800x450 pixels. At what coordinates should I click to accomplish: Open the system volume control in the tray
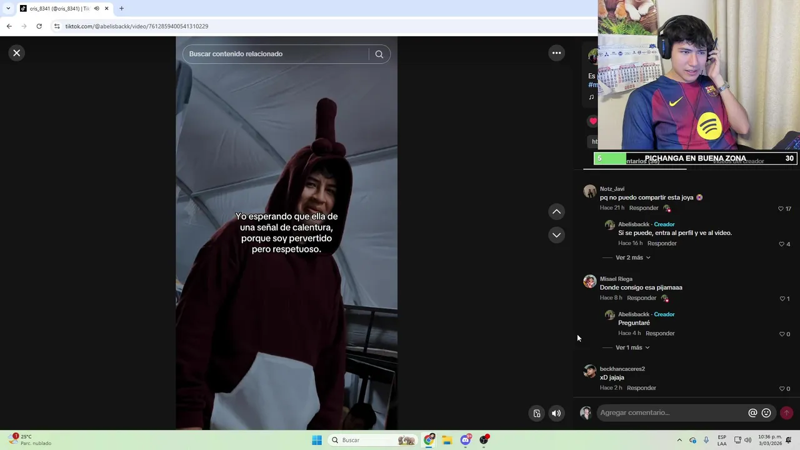(x=747, y=440)
